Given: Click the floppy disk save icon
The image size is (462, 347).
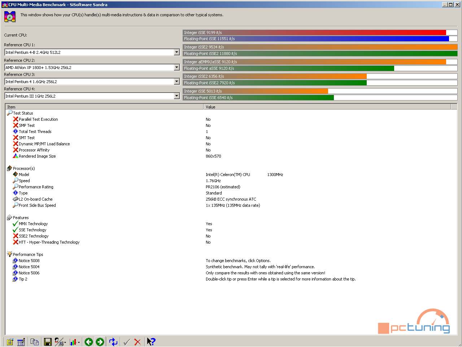Looking at the screenshot, I should pyautogui.click(x=48, y=342).
